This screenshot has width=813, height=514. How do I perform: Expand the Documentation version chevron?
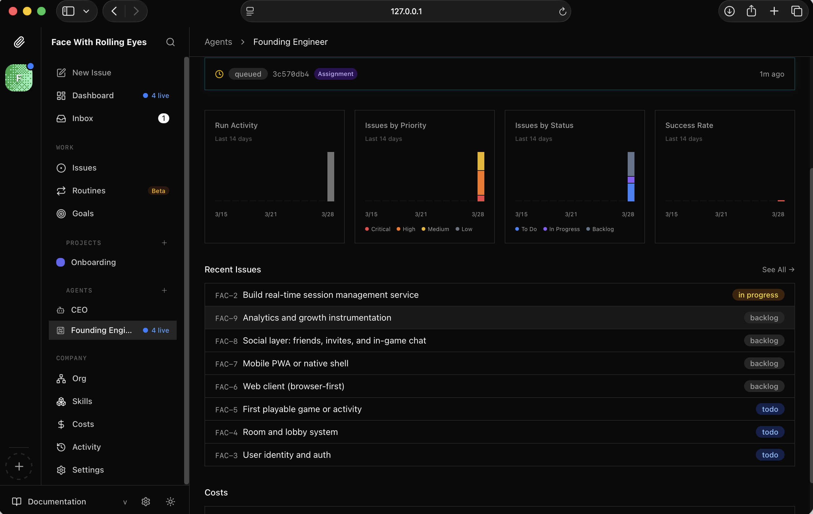[125, 502]
